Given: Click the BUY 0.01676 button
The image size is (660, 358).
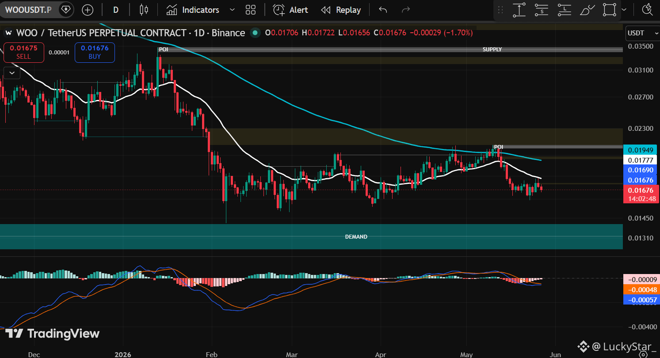Looking at the screenshot, I should 95,52.
